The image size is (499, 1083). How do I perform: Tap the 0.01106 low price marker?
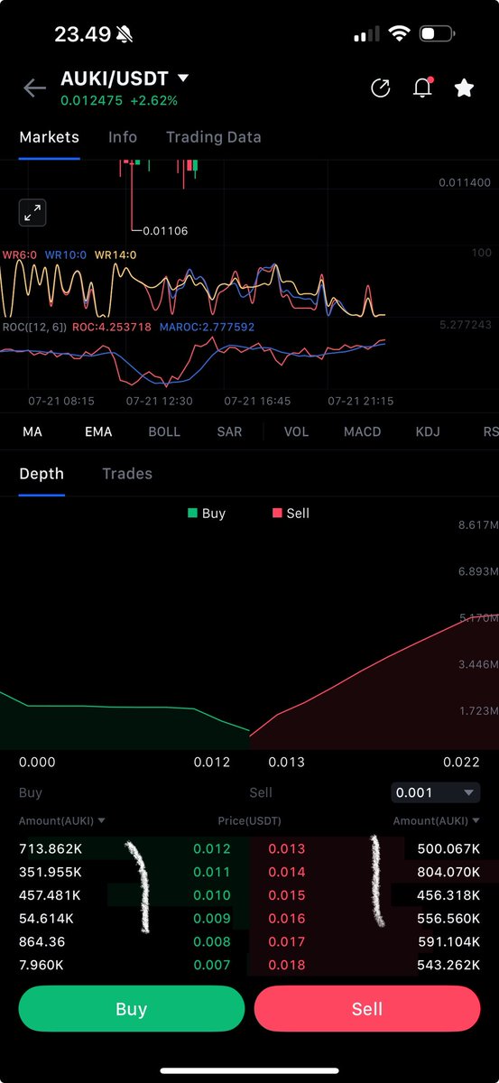pyautogui.click(x=165, y=231)
